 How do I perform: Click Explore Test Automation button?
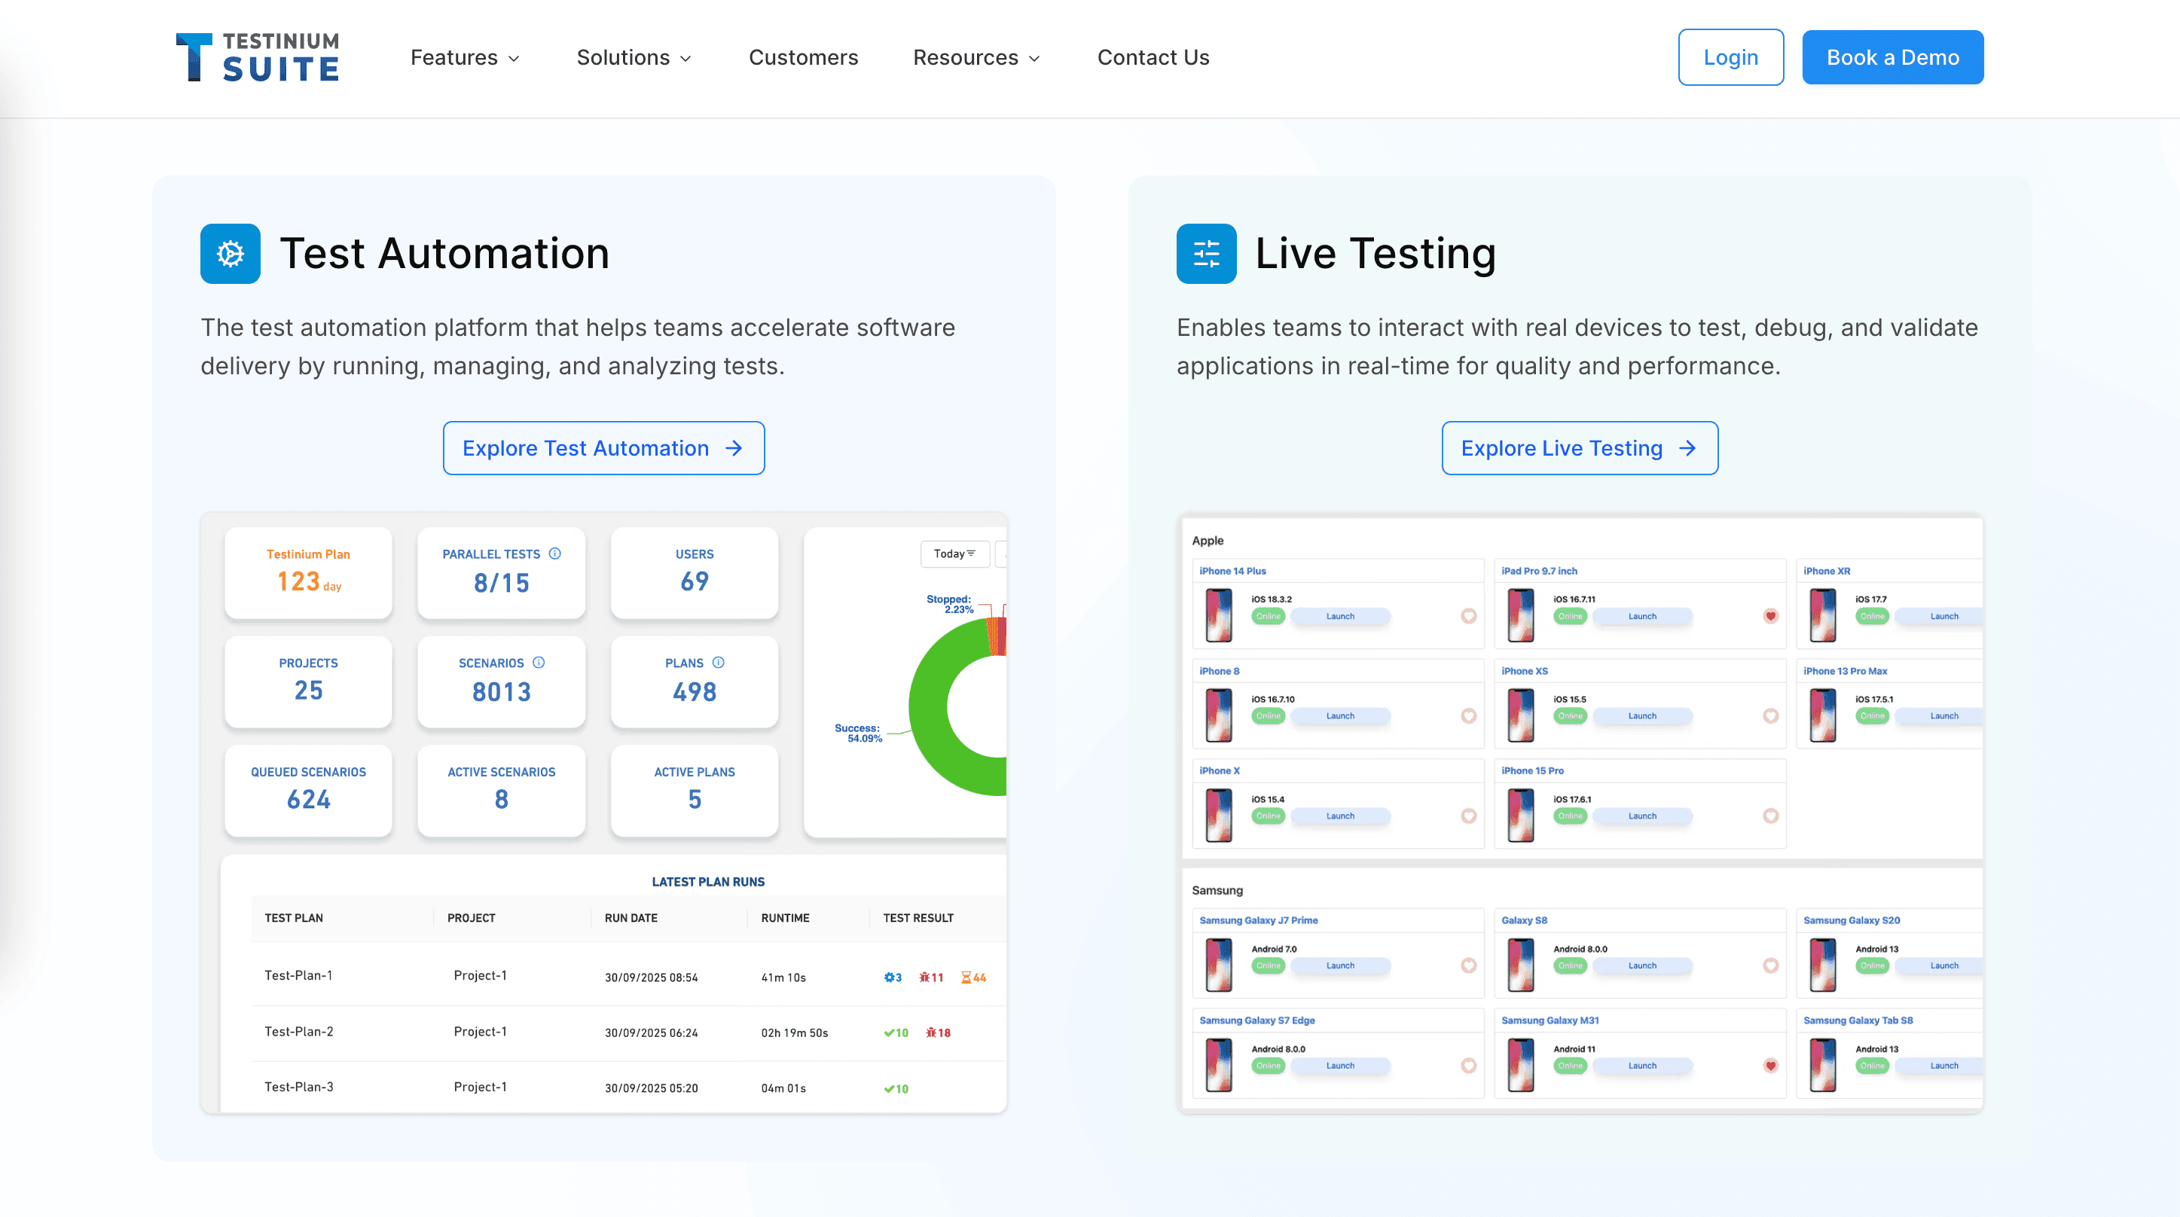click(x=603, y=447)
